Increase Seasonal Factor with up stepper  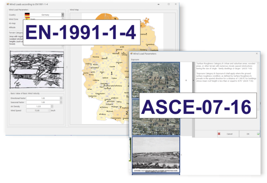click(61, 101)
